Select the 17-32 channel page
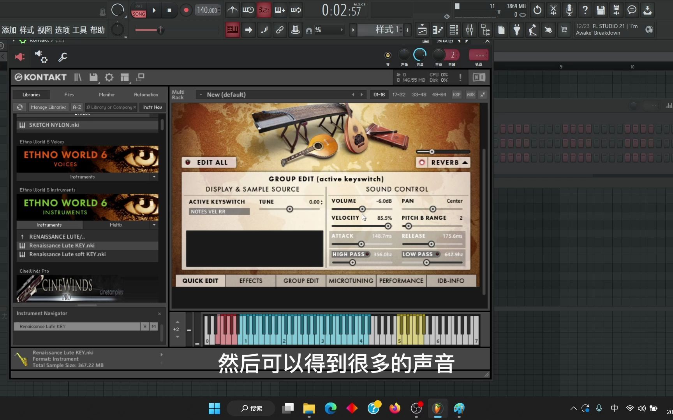673x420 pixels. tap(399, 94)
